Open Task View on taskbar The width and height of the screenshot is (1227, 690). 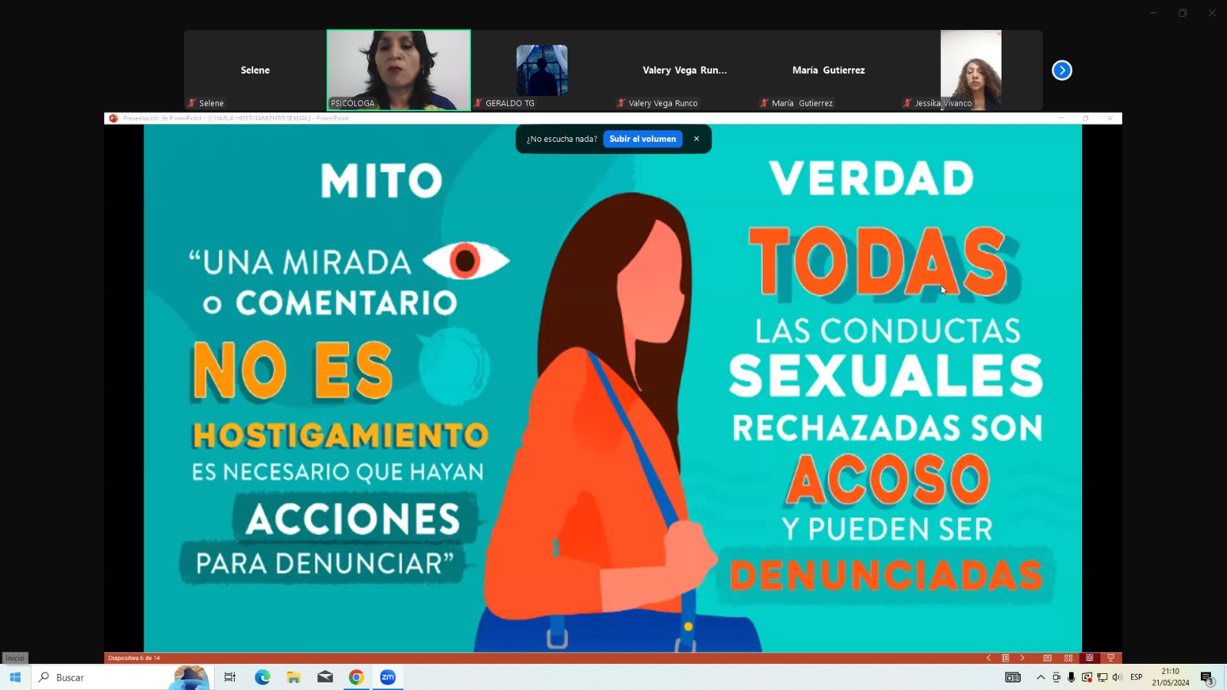pyautogui.click(x=229, y=677)
